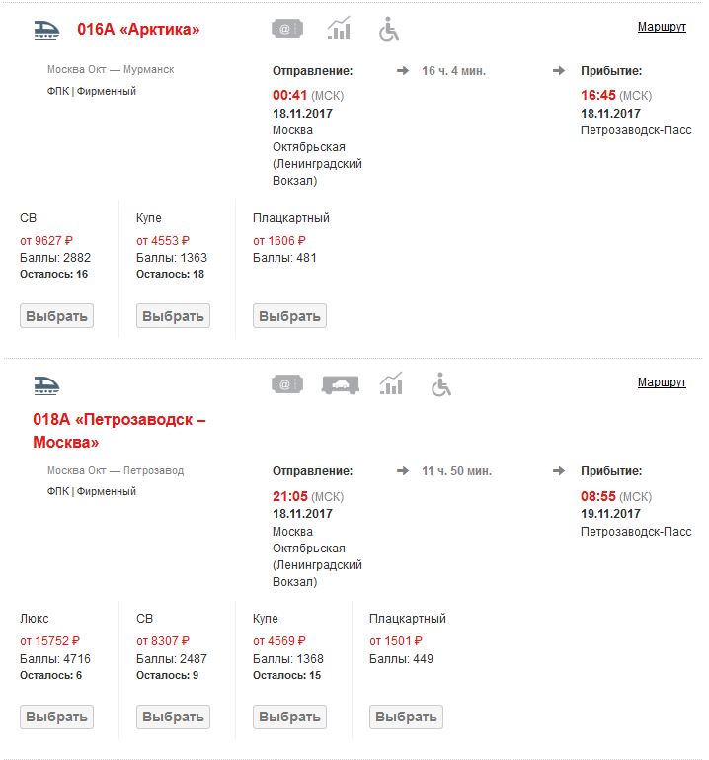Click the wheelchair accessibility icon for train 018A
Viewport: 709px width, 760px height.
point(440,384)
